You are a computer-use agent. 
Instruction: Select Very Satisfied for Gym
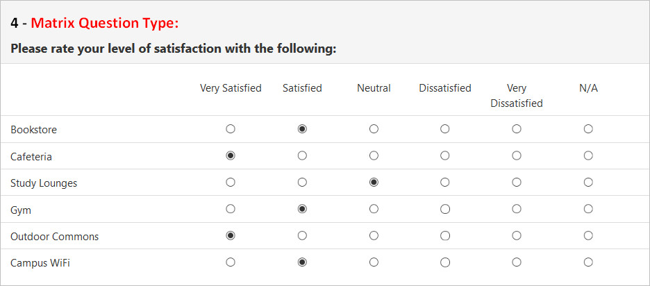231,209
